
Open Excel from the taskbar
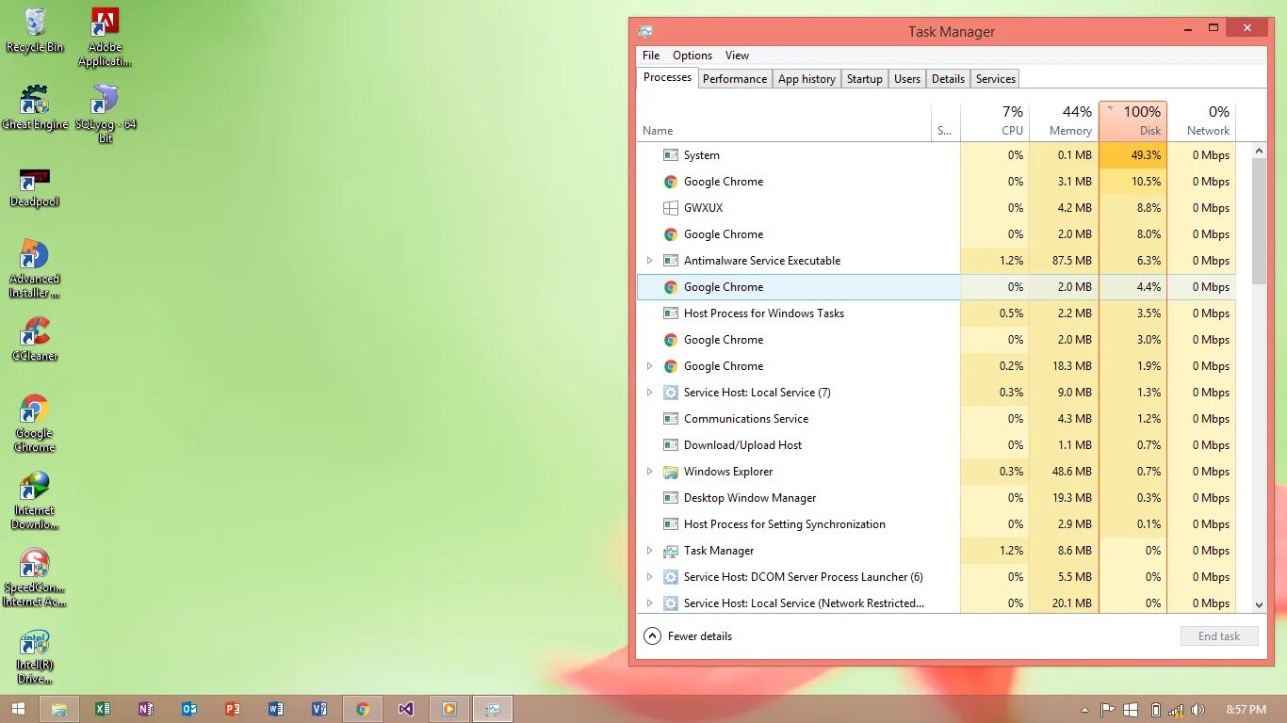(x=102, y=709)
